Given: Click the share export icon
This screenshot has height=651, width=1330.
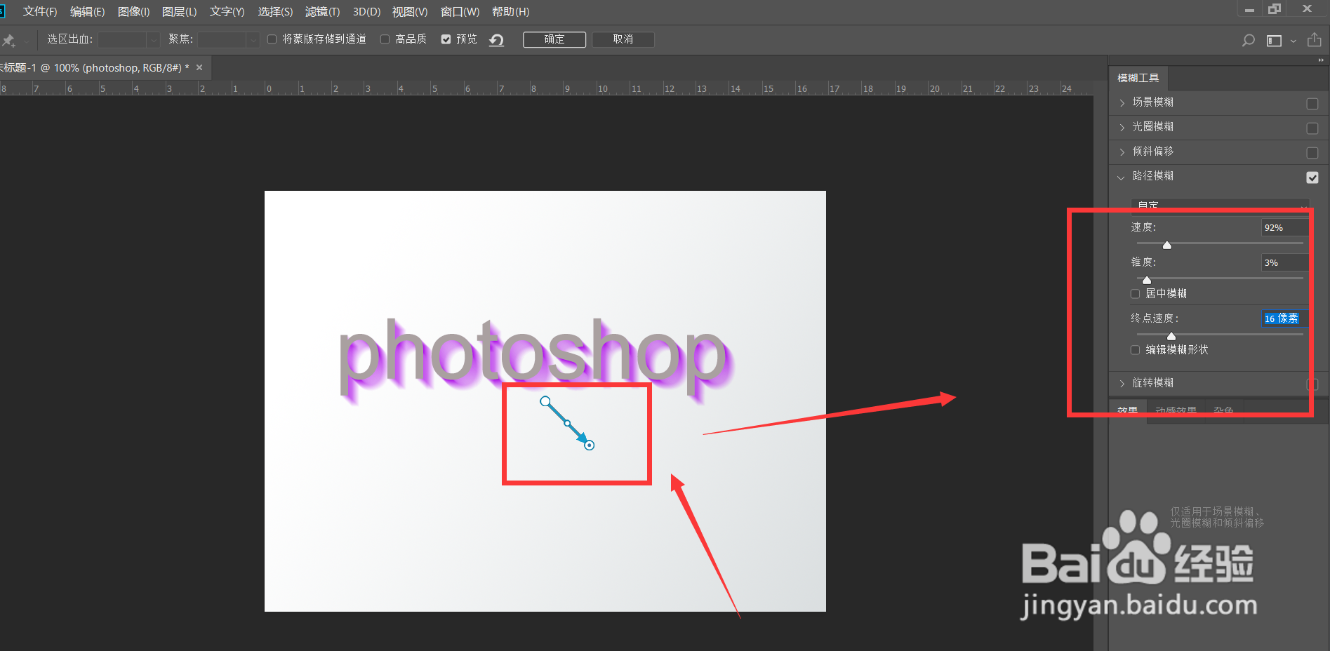Looking at the screenshot, I should coord(1315,40).
